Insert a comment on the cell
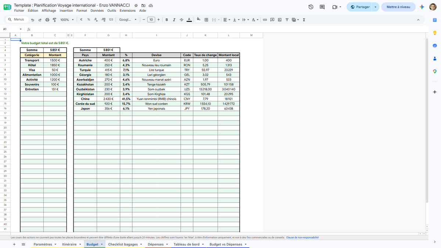 point(272,20)
